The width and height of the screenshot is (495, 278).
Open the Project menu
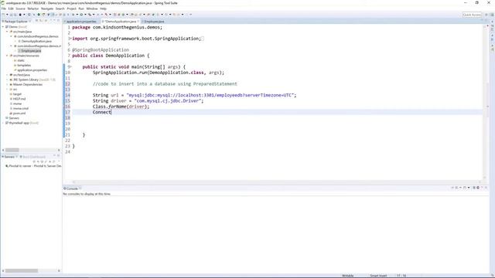pos(72,8)
